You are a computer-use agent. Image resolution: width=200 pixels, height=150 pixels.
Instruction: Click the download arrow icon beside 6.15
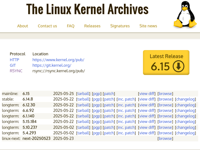179,66
